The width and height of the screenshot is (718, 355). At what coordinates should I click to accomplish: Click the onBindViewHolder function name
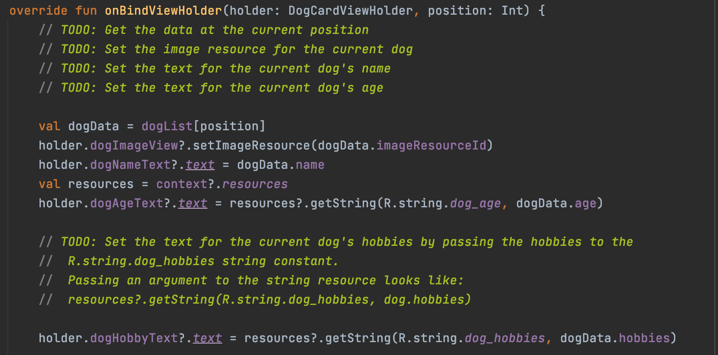click(163, 11)
